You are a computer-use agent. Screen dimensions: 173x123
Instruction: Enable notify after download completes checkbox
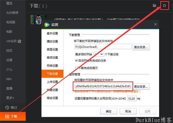coord(76,68)
